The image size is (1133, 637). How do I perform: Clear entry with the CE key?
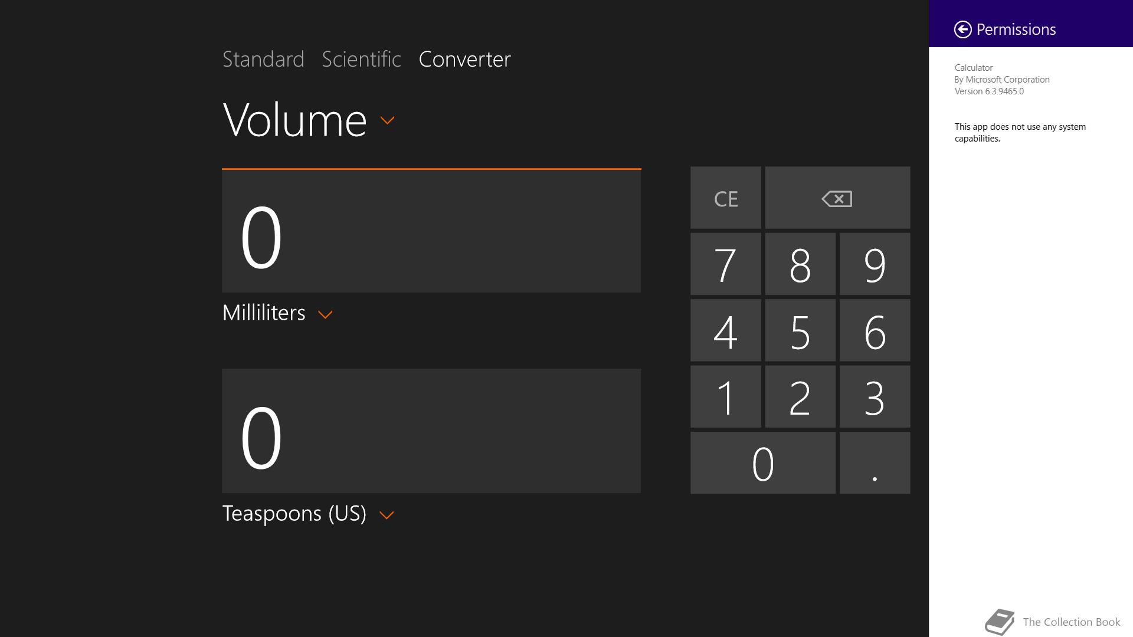tap(725, 198)
